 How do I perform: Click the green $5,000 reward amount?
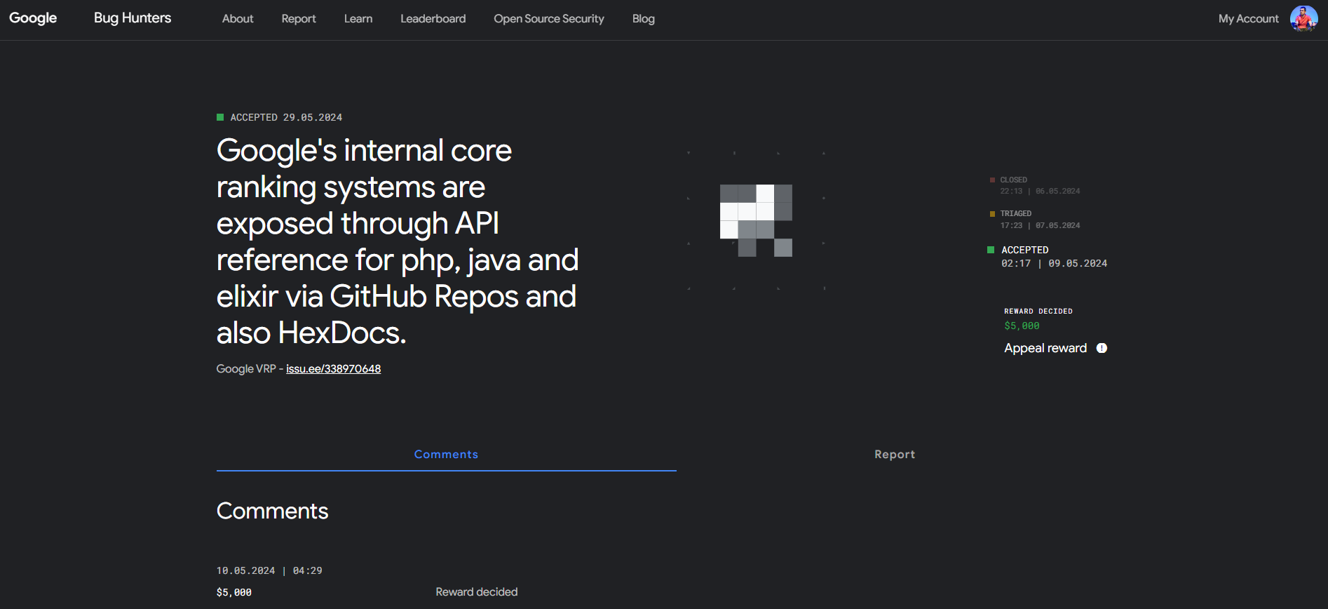[1022, 326]
